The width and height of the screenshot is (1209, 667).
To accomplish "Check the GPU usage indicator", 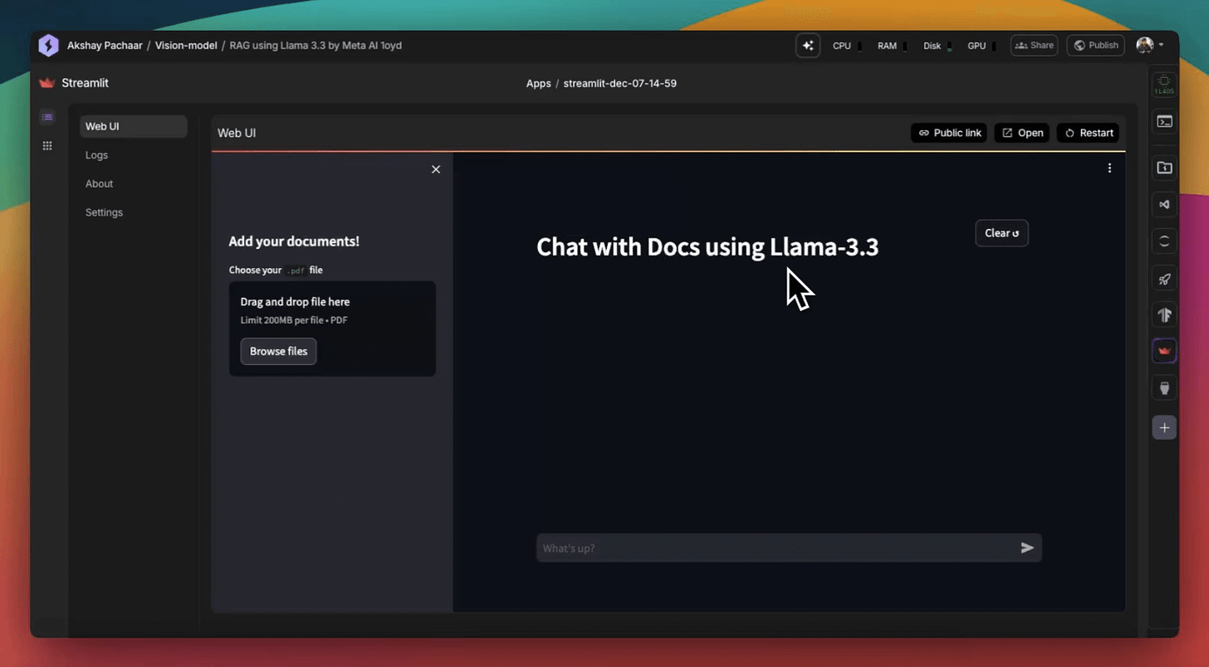I will (976, 46).
